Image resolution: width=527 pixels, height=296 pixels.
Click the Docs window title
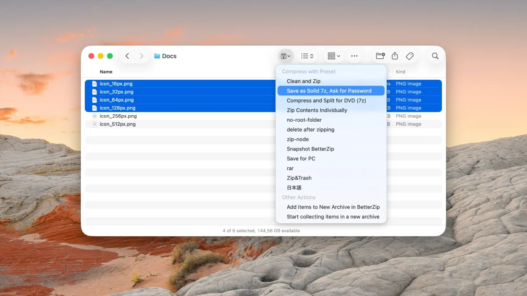point(169,56)
